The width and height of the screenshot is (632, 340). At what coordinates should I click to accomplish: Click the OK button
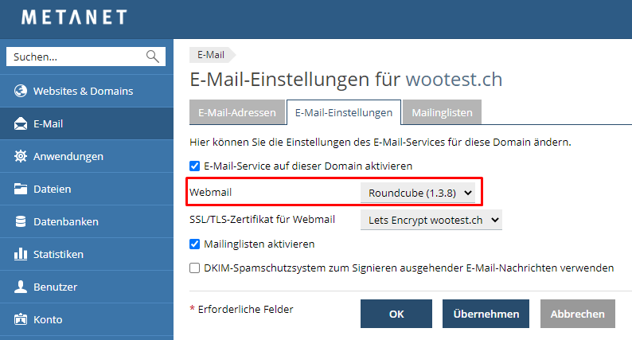point(396,314)
